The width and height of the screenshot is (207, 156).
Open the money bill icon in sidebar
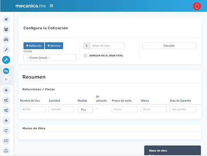(x=6, y=141)
